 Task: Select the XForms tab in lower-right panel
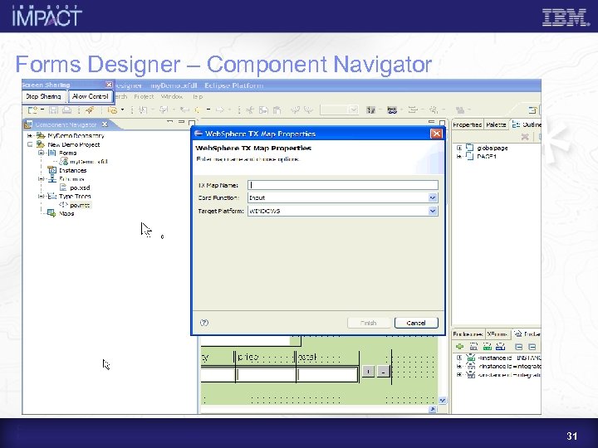coord(498,334)
